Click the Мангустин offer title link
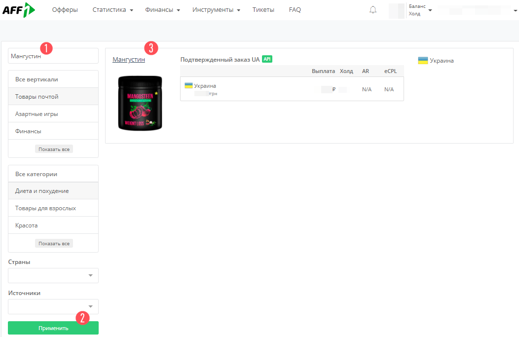Viewport: 519px width, 337px height. 129,60
